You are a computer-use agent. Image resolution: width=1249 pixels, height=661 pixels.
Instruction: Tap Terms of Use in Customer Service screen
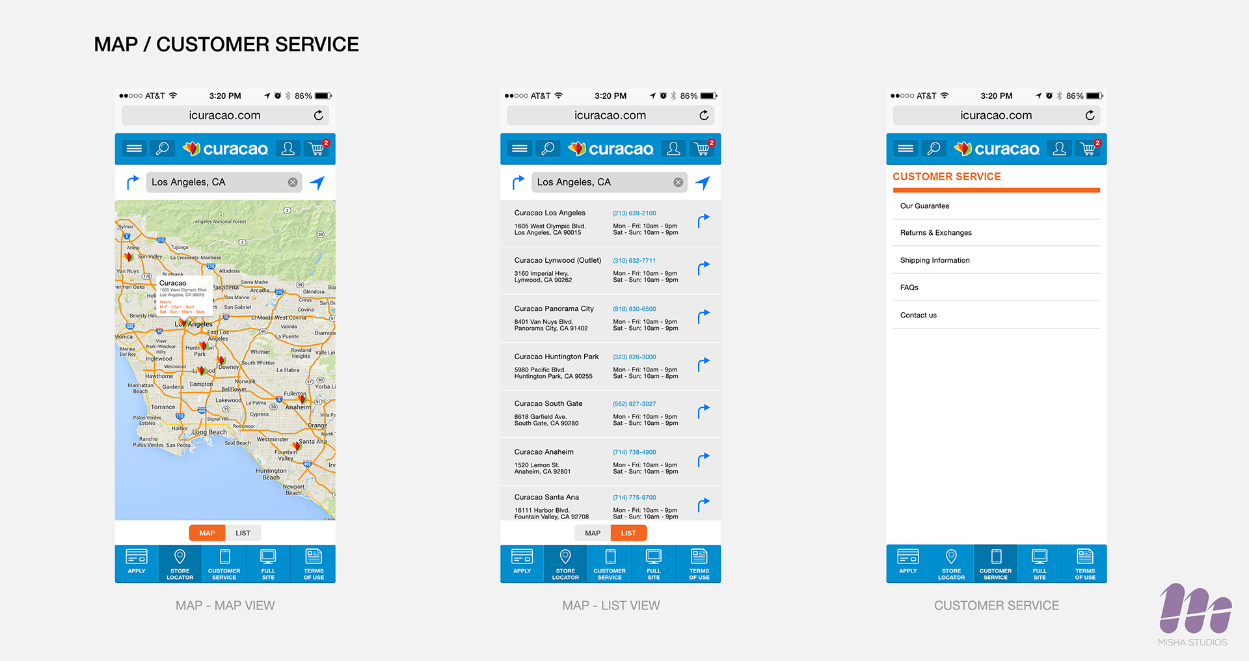pyautogui.click(x=1085, y=563)
